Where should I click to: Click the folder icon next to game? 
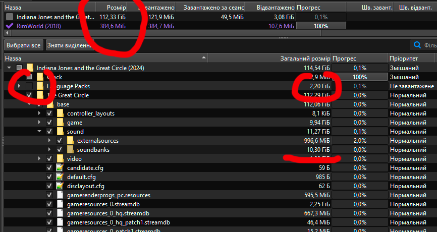(x=60, y=123)
